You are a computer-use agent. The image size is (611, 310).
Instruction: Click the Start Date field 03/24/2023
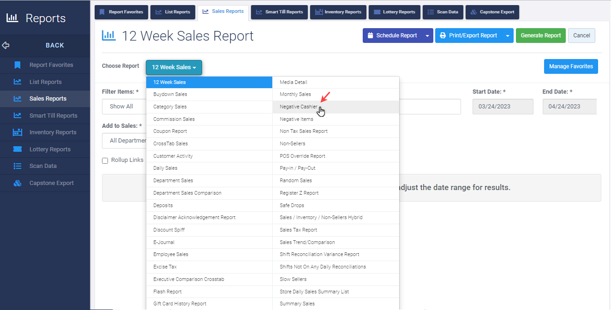click(503, 107)
